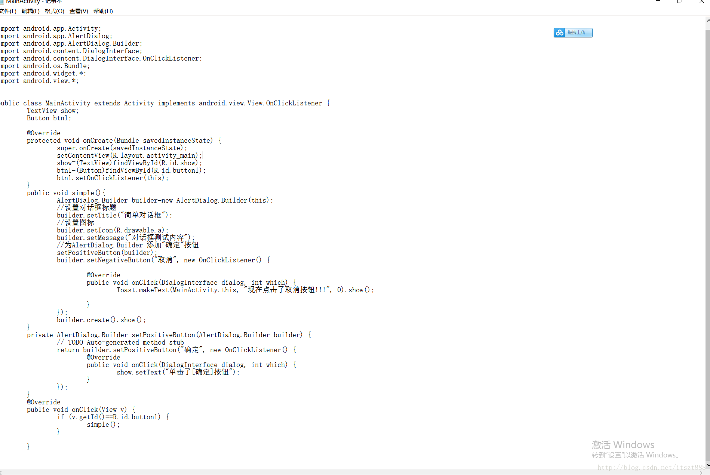Click 'protected void onCreate(Bundle savedInstanceState)' line
The height and width of the screenshot is (475, 710).
(x=124, y=141)
